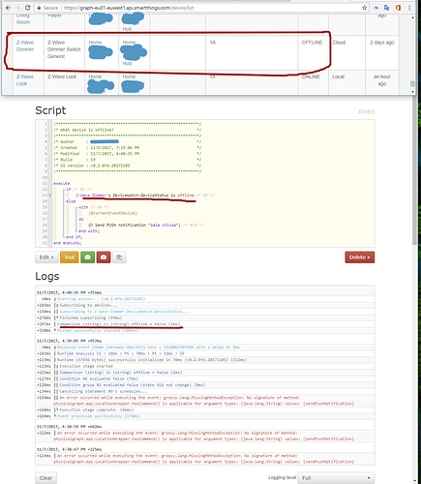
Task: Click the yellow Test button
Action: pyautogui.click(x=70, y=257)
